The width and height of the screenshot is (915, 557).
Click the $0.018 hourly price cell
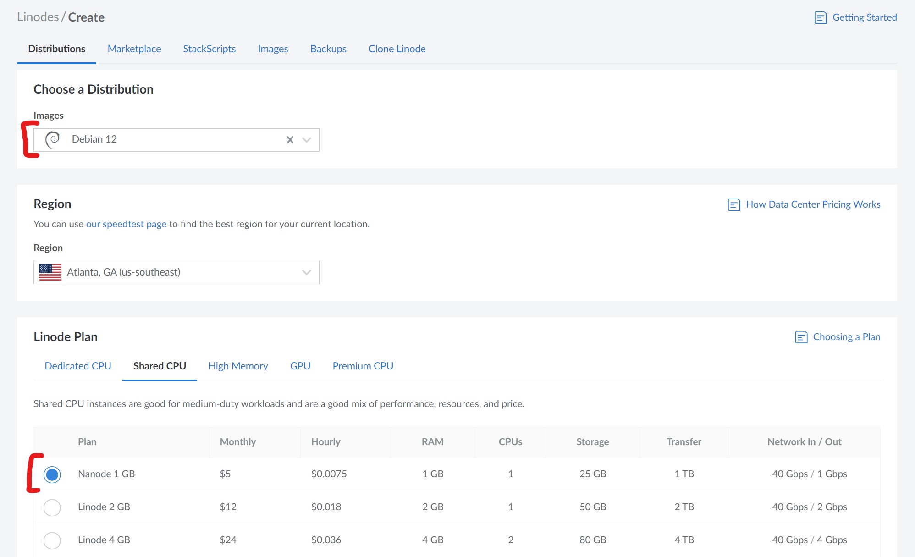point(326,507)
